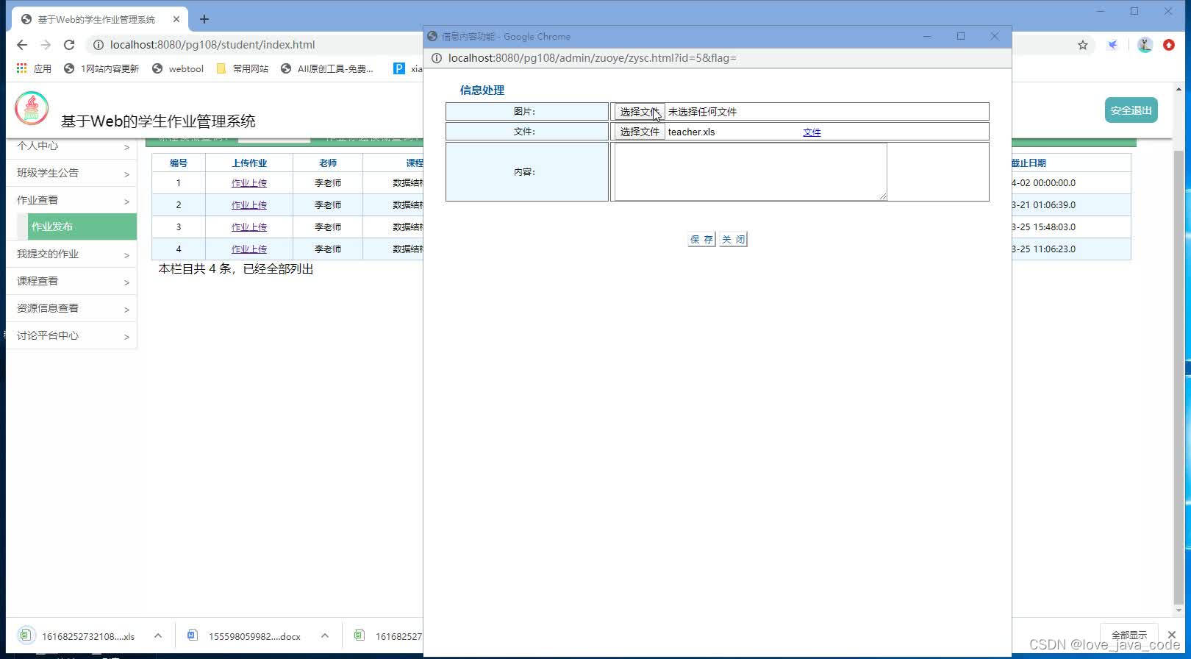Click 作业上传 link in row 2
This screenshot has width=1191, height=659.
249,205
